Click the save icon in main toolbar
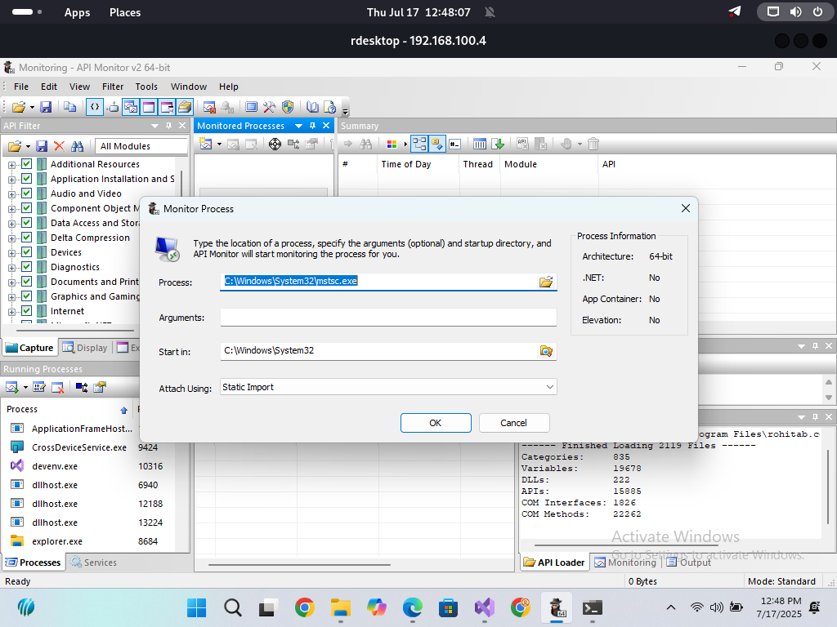 click(46, 107)
